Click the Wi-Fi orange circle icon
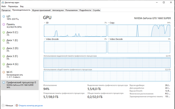Image resolution: width=175 pixels, height=109 pixels. (x=4, y=72)
